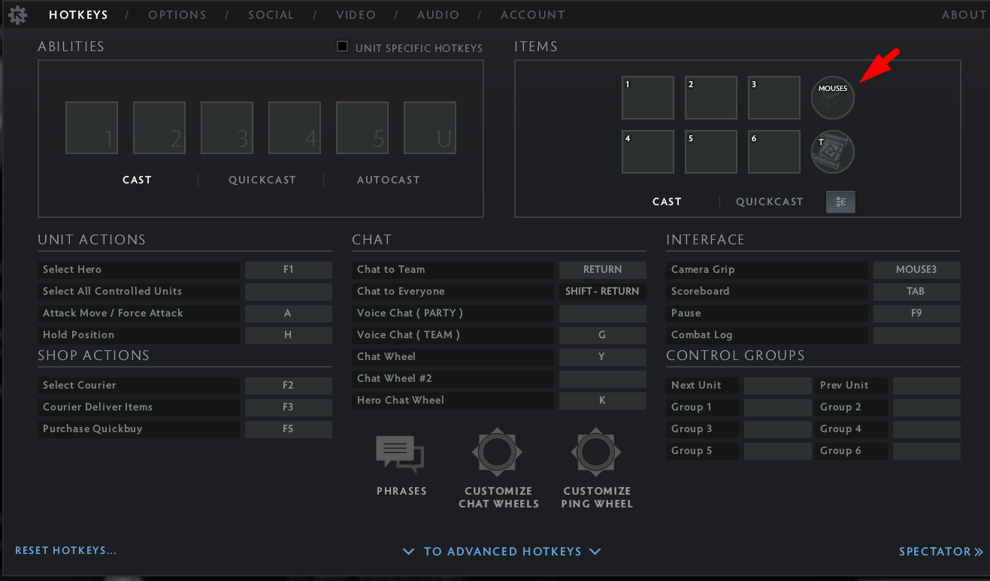The width and height of the screenshot is (990, 581).
Task: Rebind Attack Move key A
Action: (289, 313)
